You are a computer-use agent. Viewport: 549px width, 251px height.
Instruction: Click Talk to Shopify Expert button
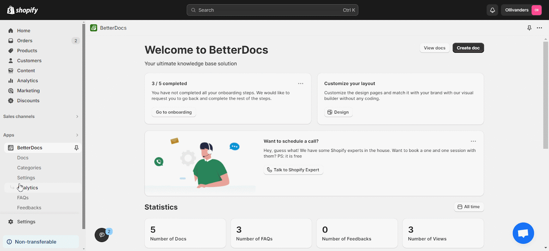pyautogui.click(x=293, y=170)
